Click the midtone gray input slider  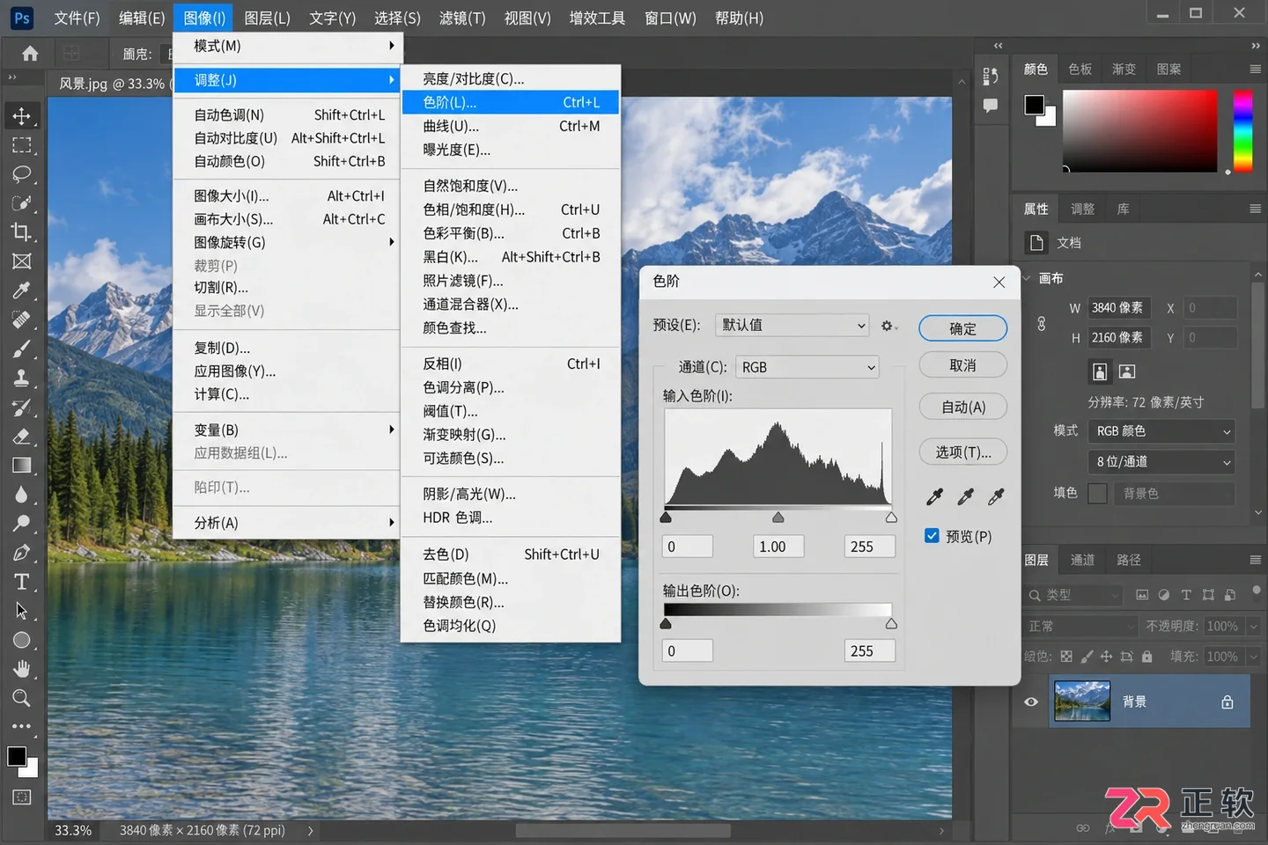click(x=778, y=518)
